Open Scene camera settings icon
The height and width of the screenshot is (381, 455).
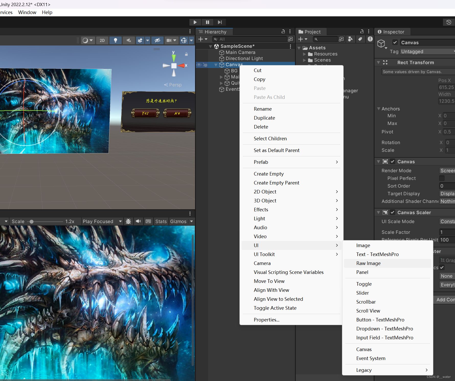(169, 40)
